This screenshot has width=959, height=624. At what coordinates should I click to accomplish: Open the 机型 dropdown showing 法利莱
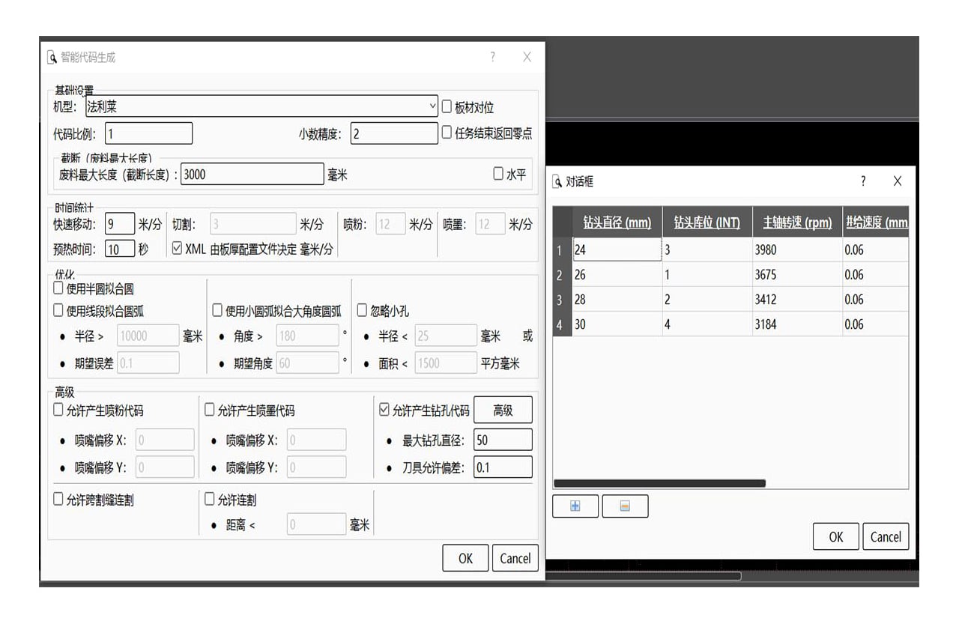tap(261, 106)
